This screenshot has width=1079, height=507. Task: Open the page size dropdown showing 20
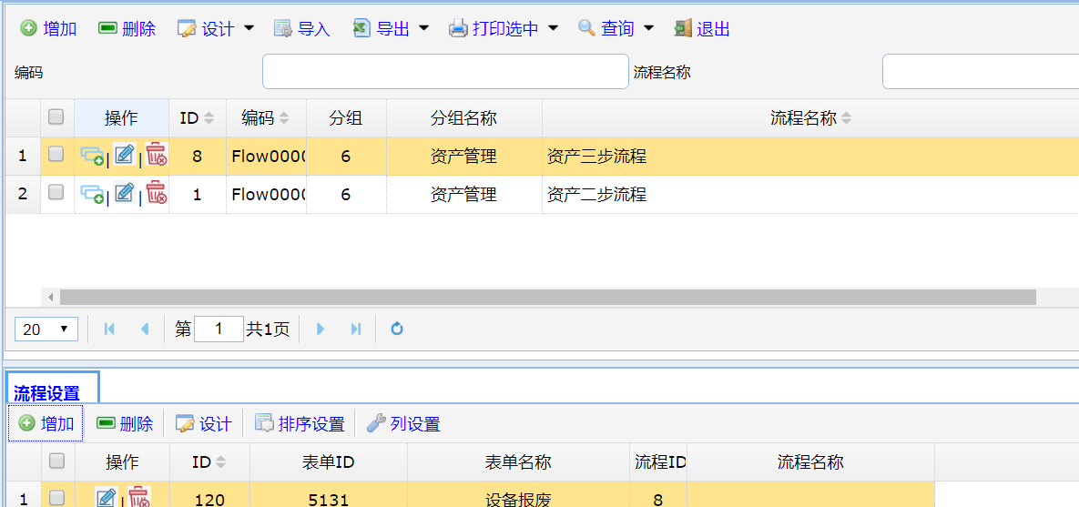tap(46, 330)
